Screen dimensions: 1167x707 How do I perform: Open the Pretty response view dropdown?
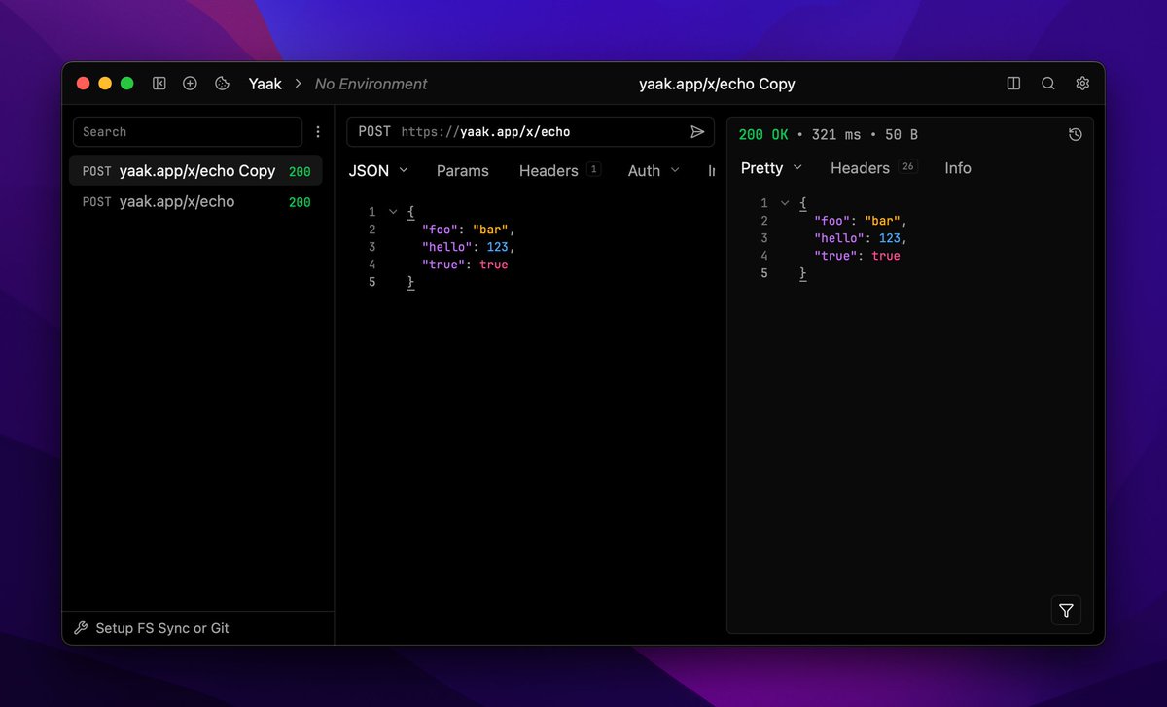tap(771, 168)
